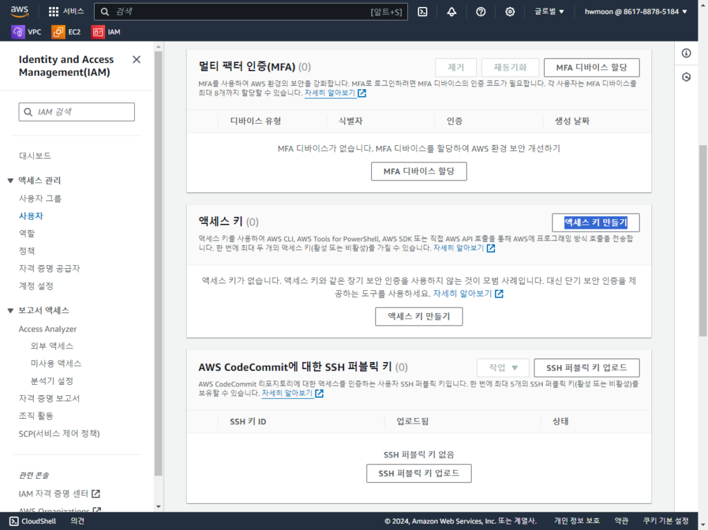
Task: Open the EC2 shortcut
Action: (x=66, y=32)
